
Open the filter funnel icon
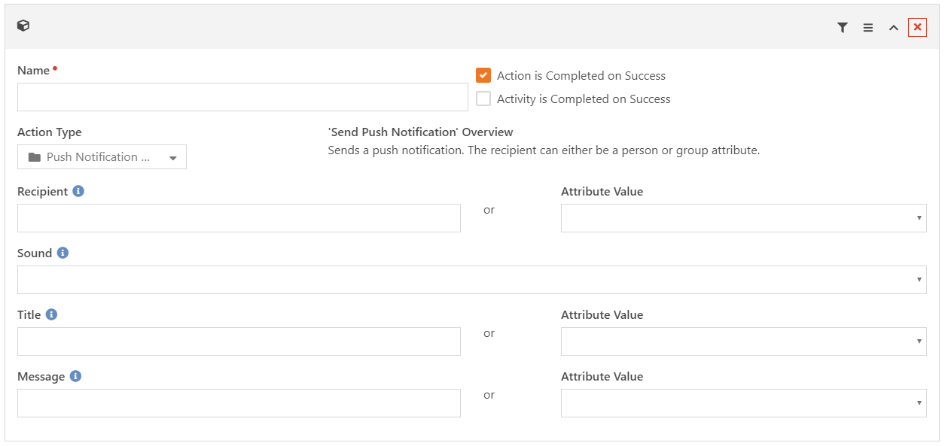pos(843,28)
